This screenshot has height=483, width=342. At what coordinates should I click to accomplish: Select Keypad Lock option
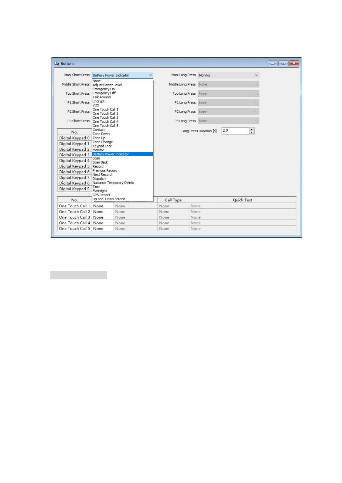[122, 146]
